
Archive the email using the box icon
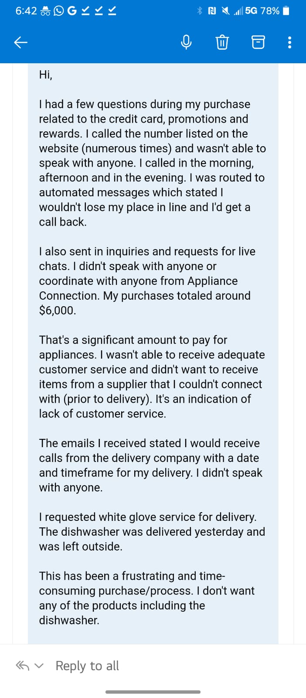(x=258, y=42)
